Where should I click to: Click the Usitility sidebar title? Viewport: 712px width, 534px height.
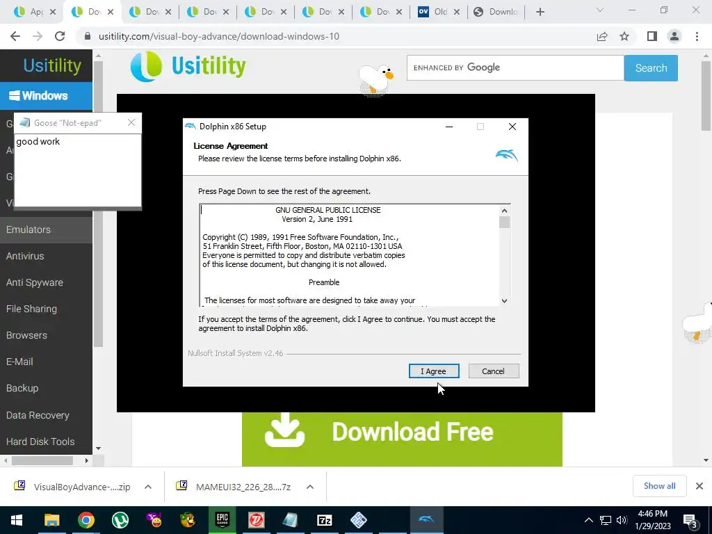pos(52,65)
